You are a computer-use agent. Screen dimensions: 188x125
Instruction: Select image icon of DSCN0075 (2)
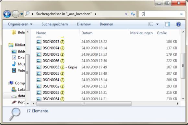tap(39, 42)
